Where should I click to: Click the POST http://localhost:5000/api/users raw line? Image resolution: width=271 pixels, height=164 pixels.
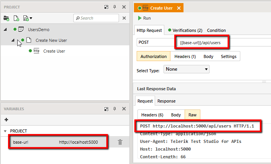(x=197, y=126)
